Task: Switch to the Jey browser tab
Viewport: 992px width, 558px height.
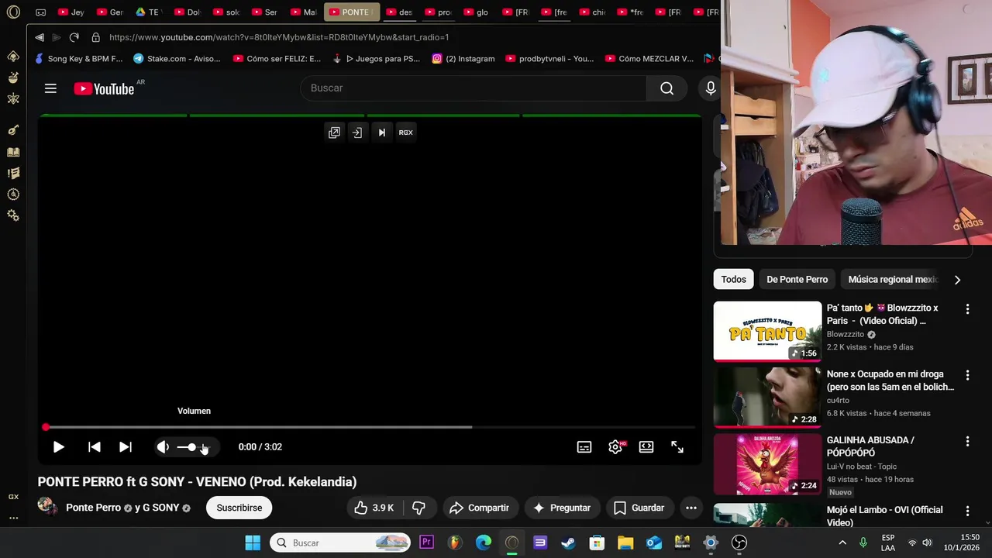Action: click(71, 12)
